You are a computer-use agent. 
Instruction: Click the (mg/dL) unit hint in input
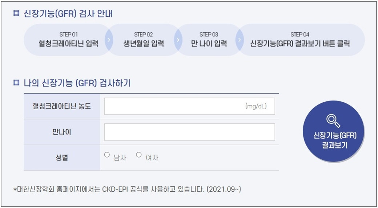256,106
